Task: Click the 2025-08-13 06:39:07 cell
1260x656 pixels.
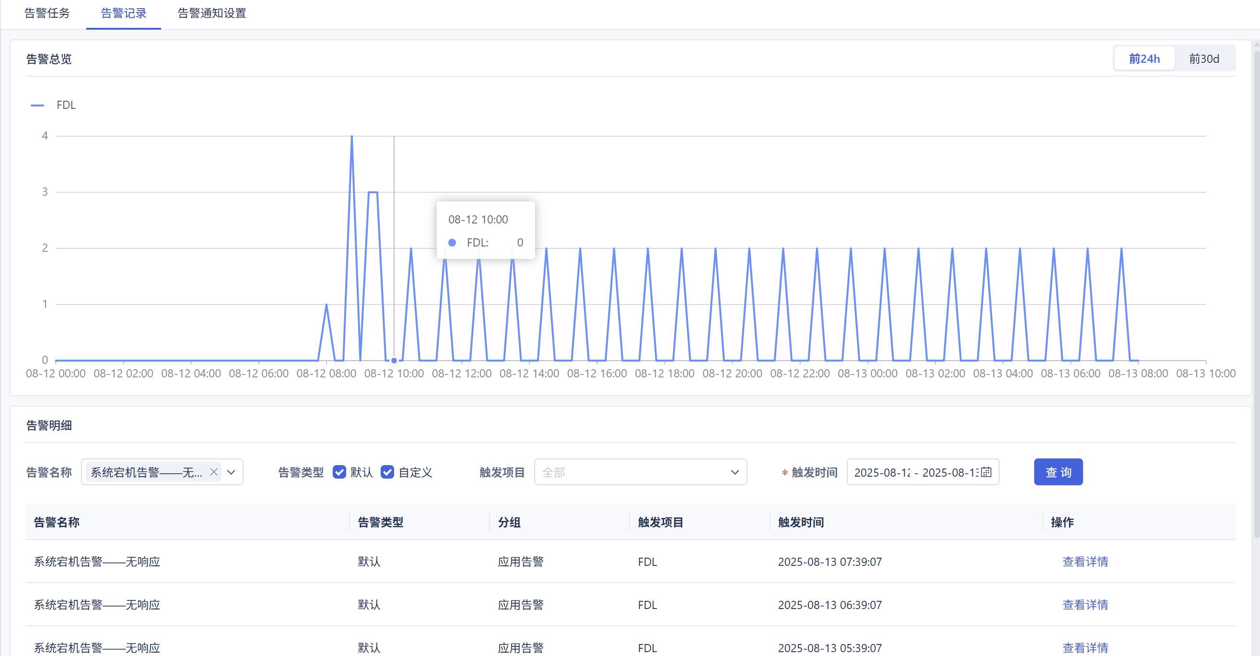Action: 829,605
